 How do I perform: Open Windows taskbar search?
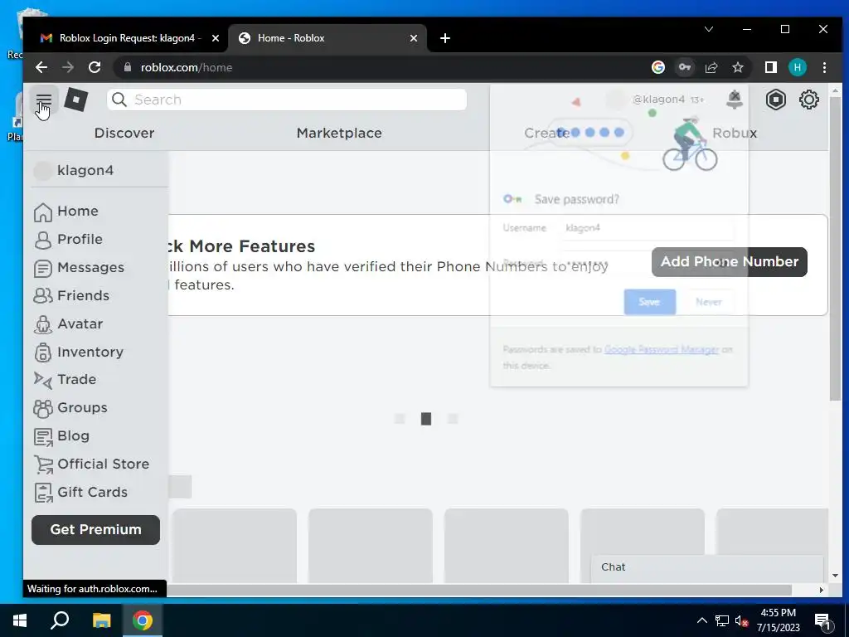click(60, 620)
